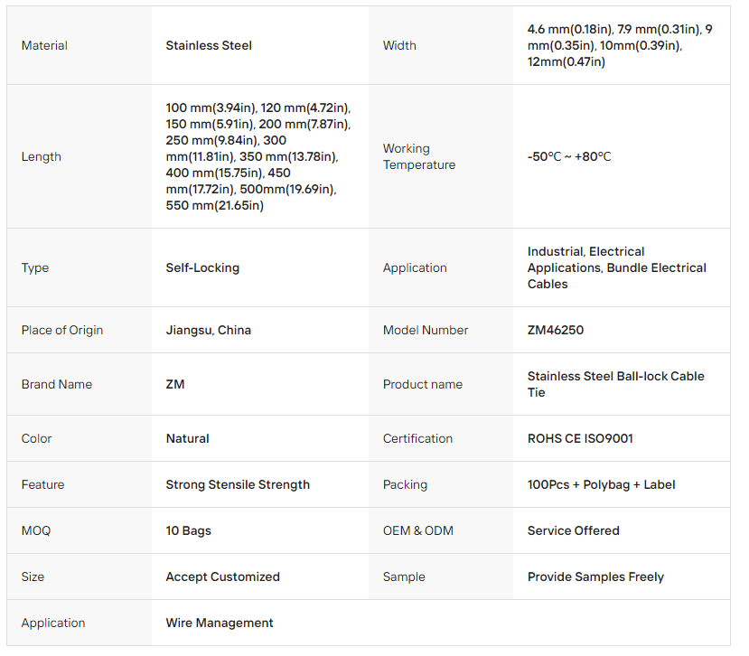The width and height of the screenshot is (749, 656).
Task: Click the "10 Bags" MOQ value
Action: 188,530
